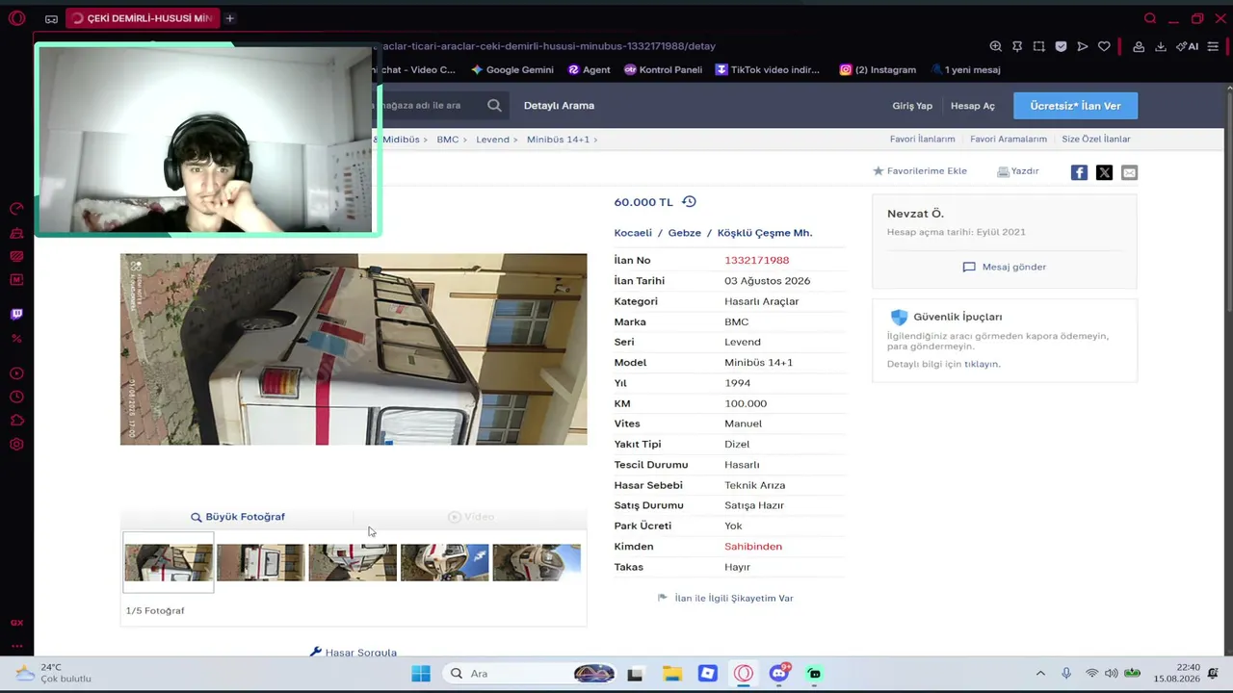The width and height of the screenshot is (1233, 693).
Task: Click the listing number 1332171988
Action: pyautogui.click(x=756, y=260)
